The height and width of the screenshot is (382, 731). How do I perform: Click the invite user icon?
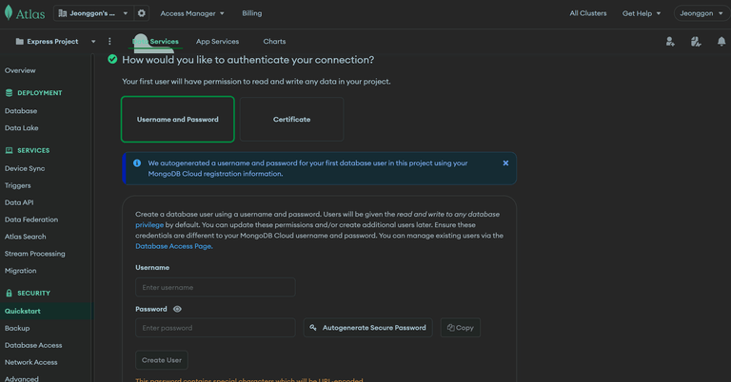(x=670, y=42)
